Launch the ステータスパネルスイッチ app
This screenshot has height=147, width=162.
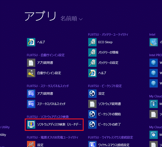click(x=46, y=104)
